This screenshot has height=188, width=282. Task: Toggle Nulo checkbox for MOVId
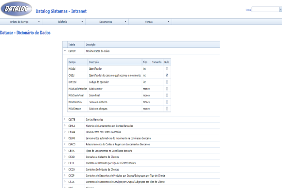click(167, 69)
